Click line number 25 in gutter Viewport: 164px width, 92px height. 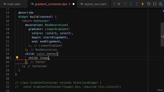tap(7, 58)
